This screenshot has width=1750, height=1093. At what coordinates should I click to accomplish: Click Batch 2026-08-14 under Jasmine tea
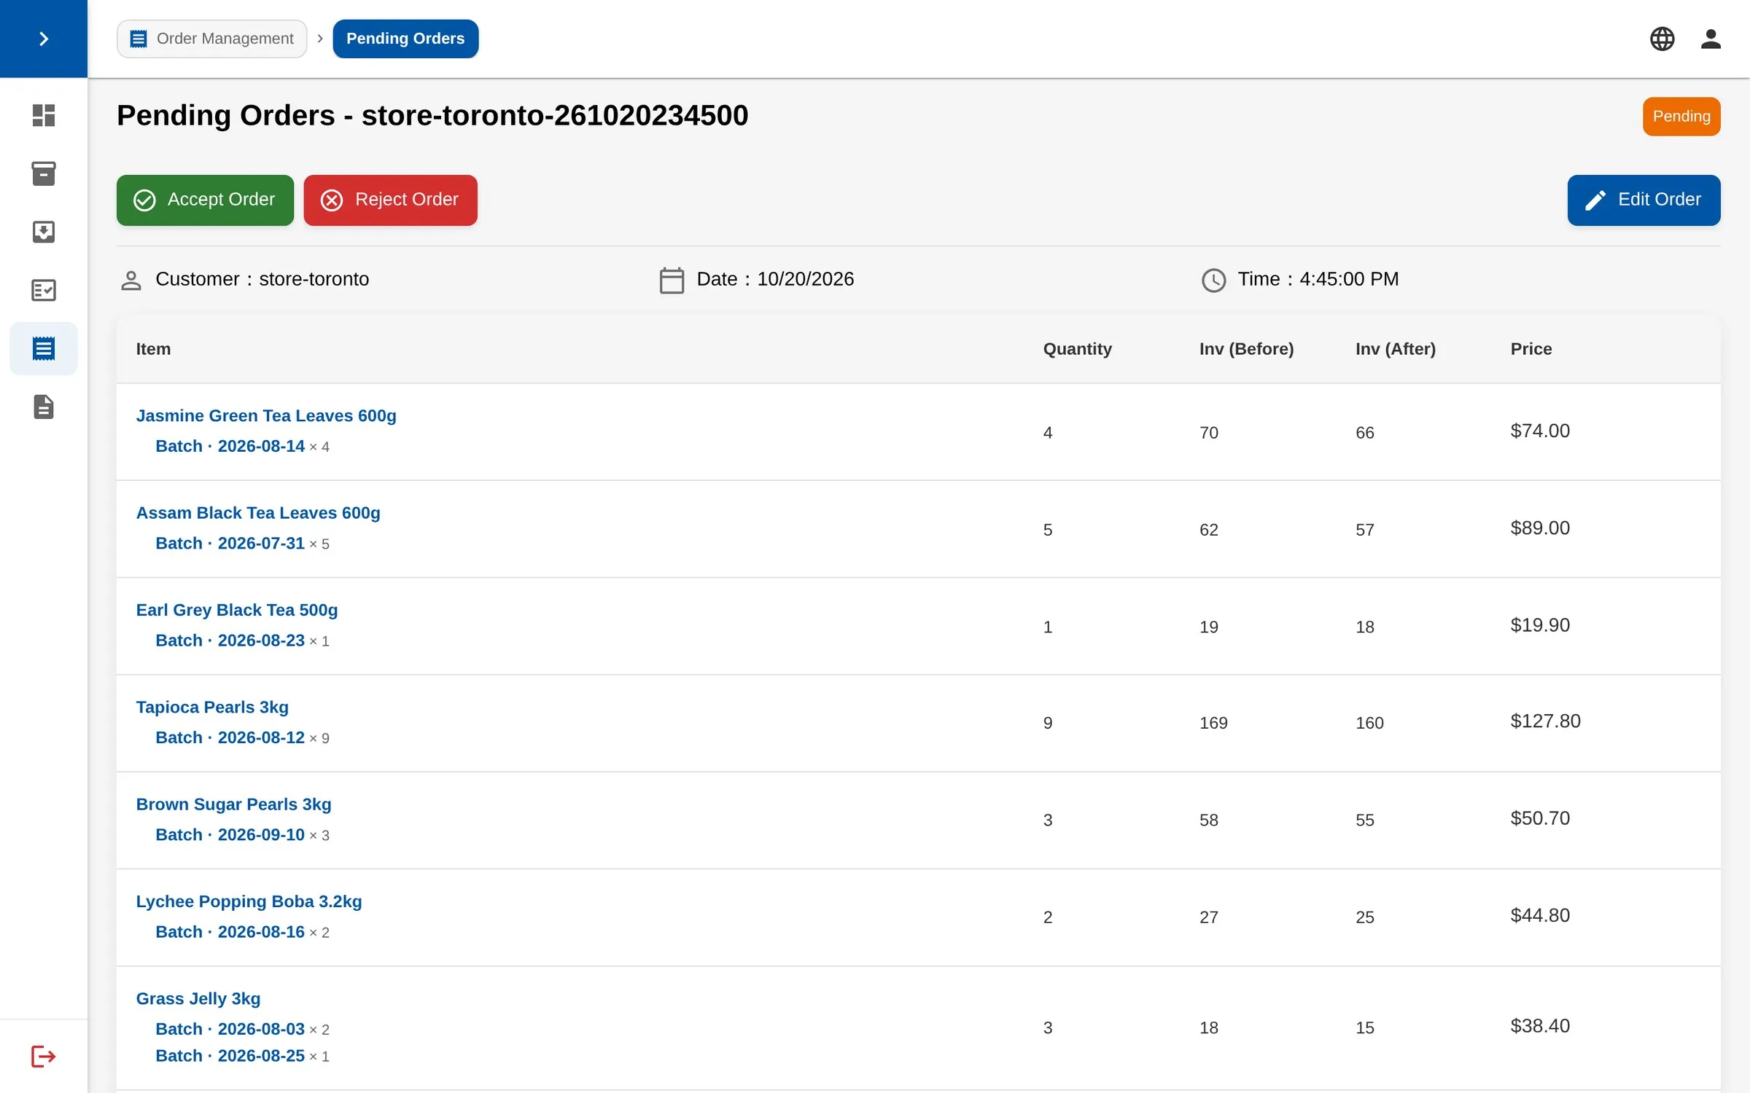pyautogui.click(x=230, y=446)
